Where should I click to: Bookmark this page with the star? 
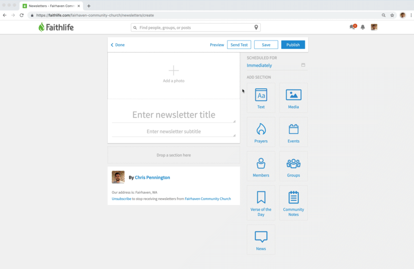(x=392, y=15)
